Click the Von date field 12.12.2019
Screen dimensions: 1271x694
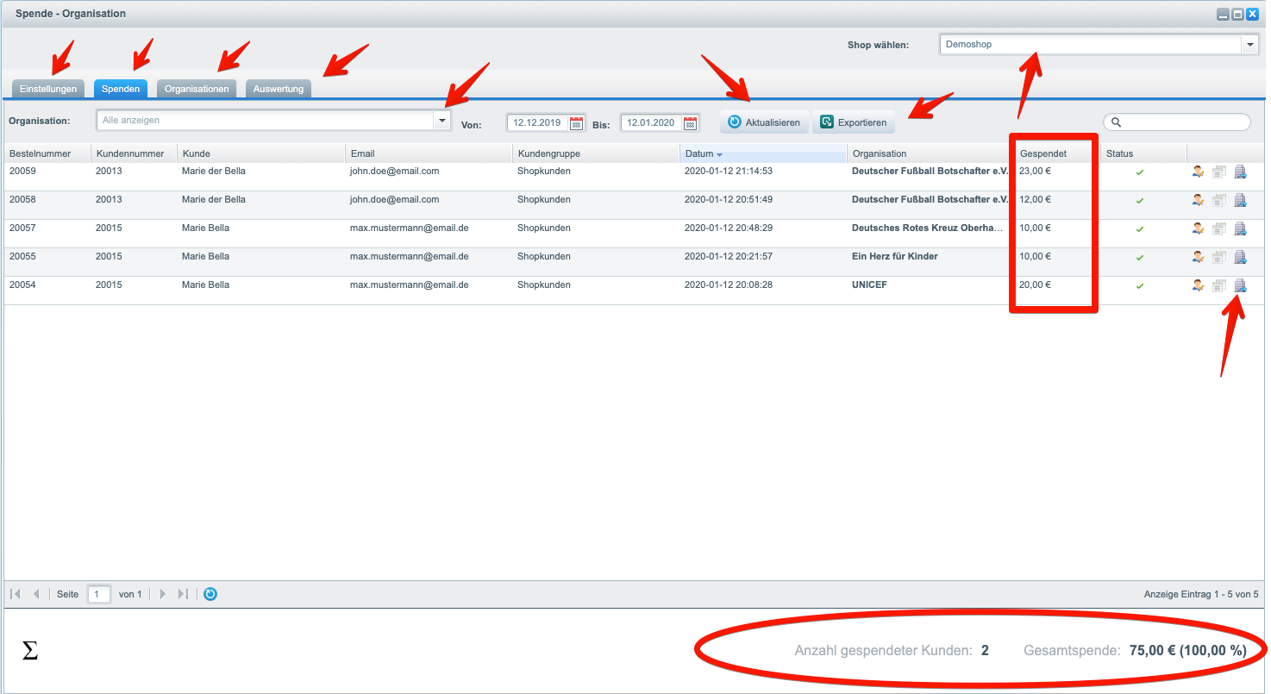tap(538, 123)
